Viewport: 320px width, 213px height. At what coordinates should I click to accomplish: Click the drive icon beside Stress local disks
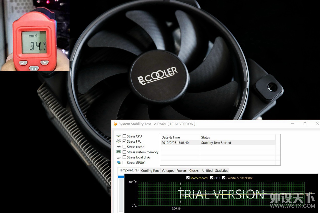(118, 157)
